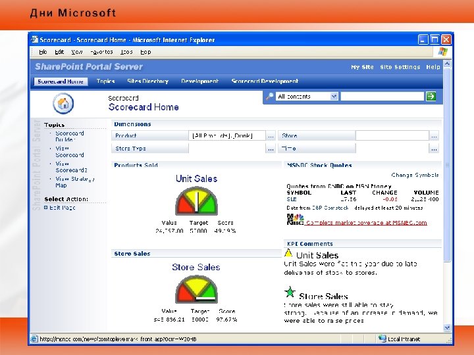Switch to the Topics tab
This screenshot has height=355, width=474.
tap(105, 82)
